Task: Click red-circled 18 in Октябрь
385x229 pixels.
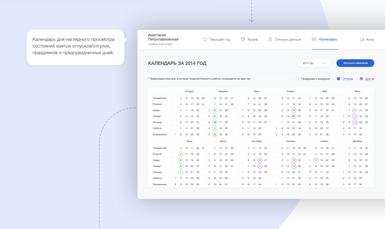Action: [x=294, y=160]
